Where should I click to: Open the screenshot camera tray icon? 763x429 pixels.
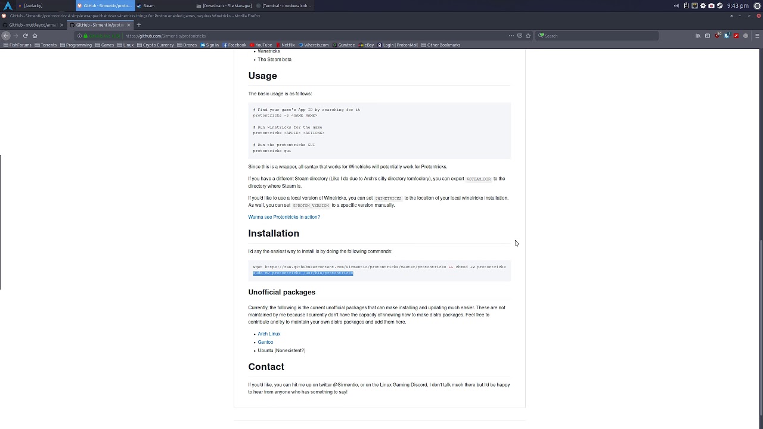pos(711,5)
